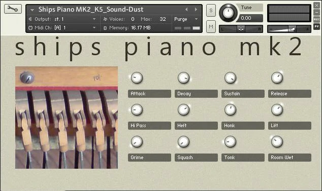
Task: Click the Release knob
Action: tap(277, 78)
